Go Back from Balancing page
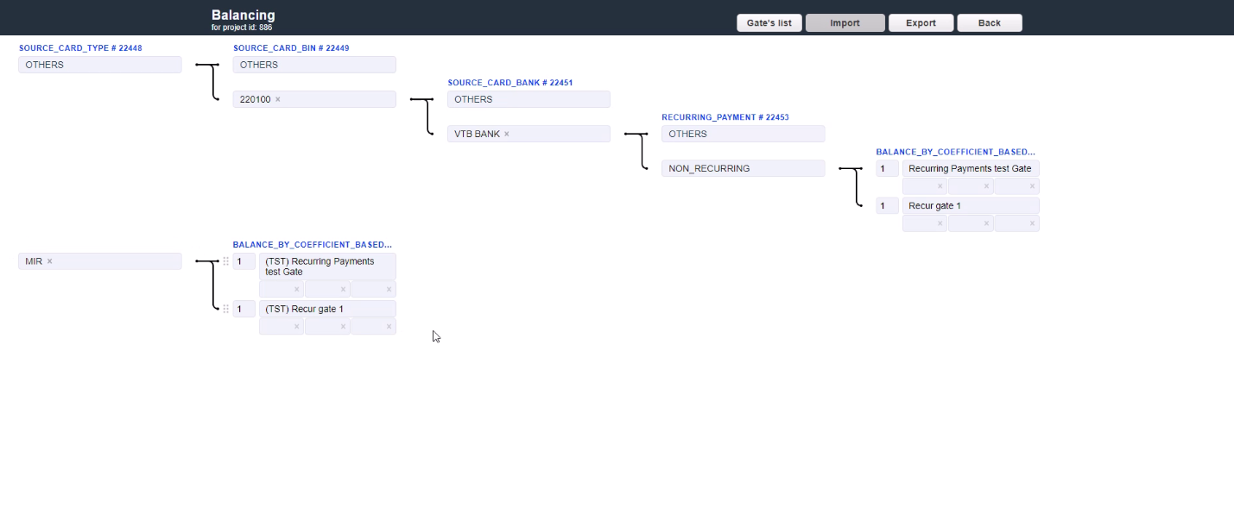Viewport: 1234px width, 521px height. coord(989,23)
